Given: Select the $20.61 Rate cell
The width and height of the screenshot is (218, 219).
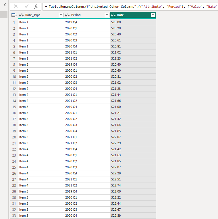Looking at the screenshot, I should click(133, 40).
